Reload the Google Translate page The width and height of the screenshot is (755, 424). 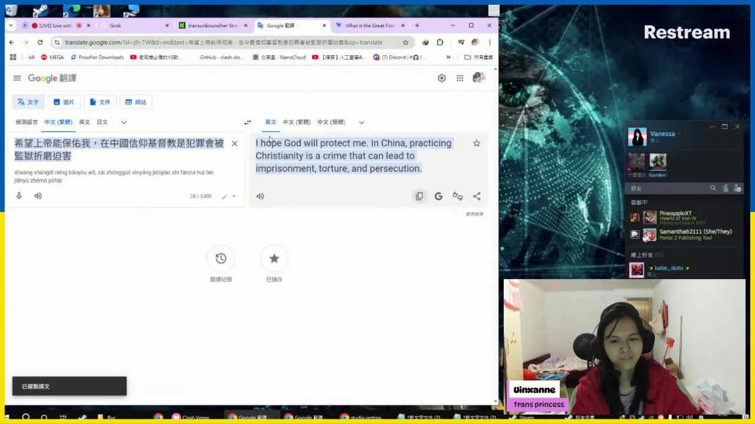coord(40,42)
